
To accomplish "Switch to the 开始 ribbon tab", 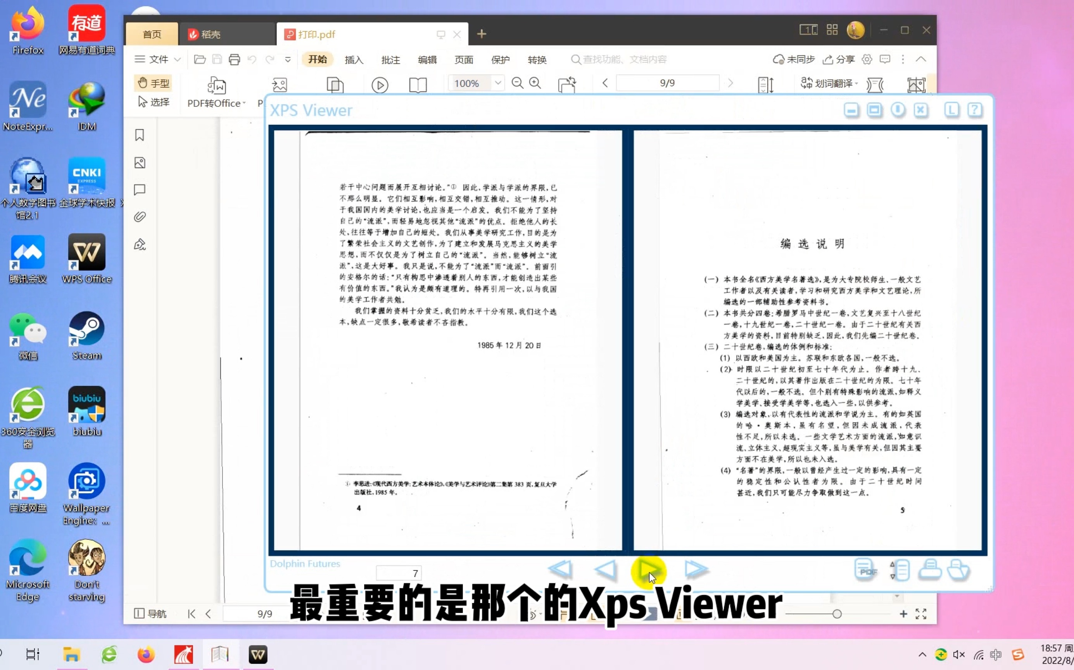I will click(318, 59).
